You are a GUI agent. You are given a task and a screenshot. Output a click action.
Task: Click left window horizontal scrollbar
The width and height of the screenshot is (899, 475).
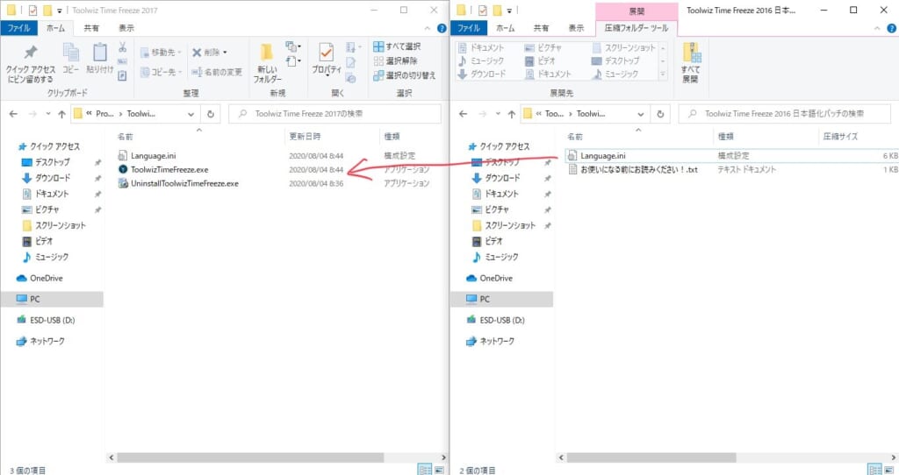coord(250,457)
